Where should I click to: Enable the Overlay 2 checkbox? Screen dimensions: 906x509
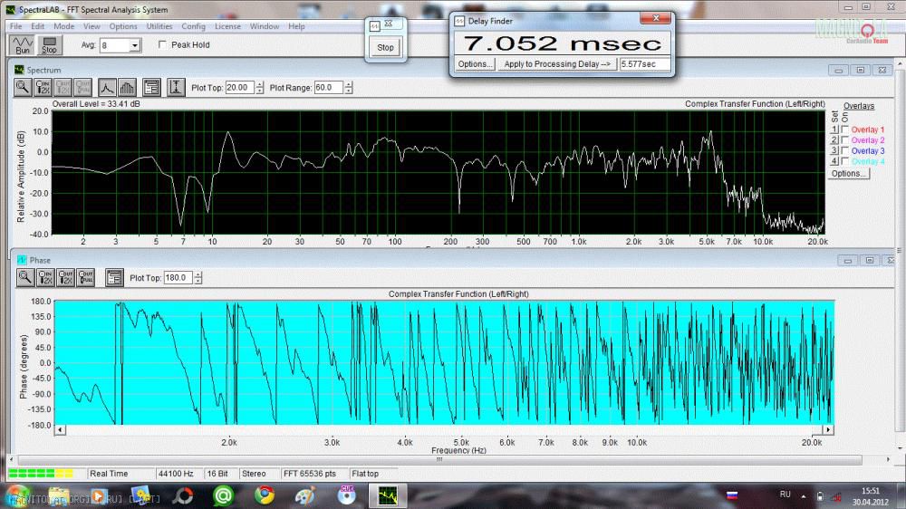point(845,139)
